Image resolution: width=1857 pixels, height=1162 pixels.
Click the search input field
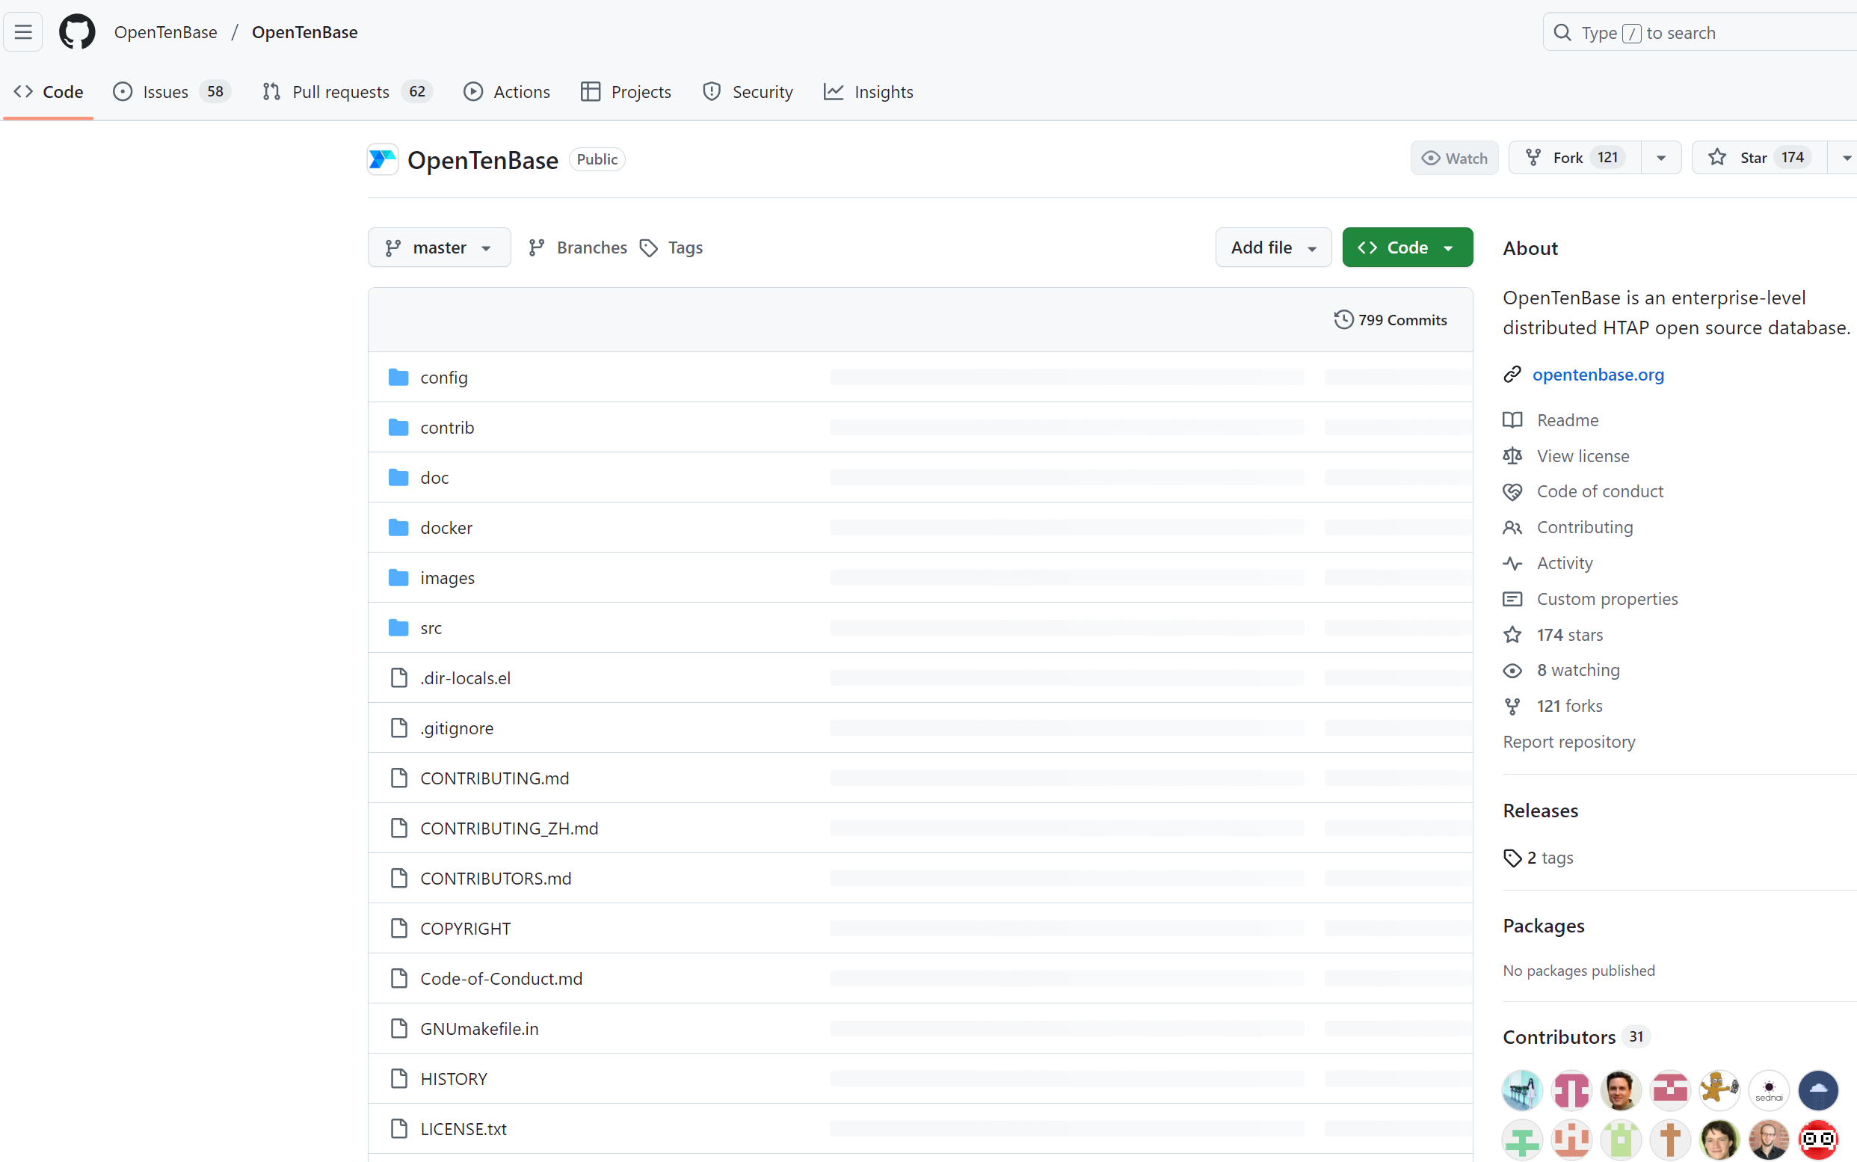pos(1699,32)
